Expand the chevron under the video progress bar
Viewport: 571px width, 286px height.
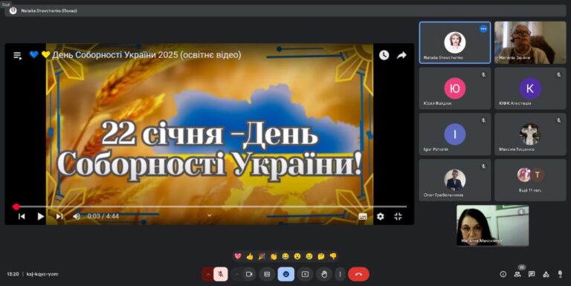210,215
